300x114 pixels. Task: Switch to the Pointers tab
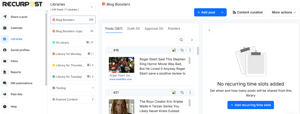pos(174,29)
